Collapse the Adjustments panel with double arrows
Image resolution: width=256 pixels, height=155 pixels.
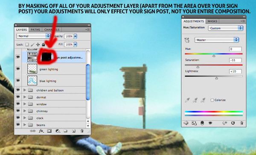[x=244, y=17]
